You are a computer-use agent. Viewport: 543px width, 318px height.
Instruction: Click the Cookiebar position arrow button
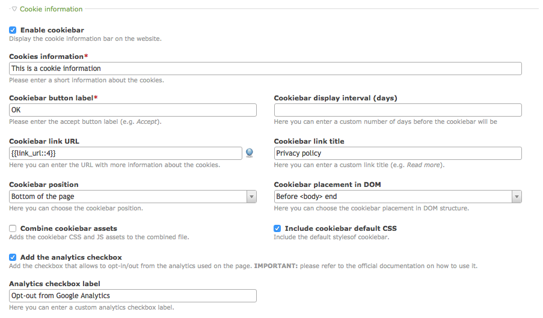coord(251,197)
